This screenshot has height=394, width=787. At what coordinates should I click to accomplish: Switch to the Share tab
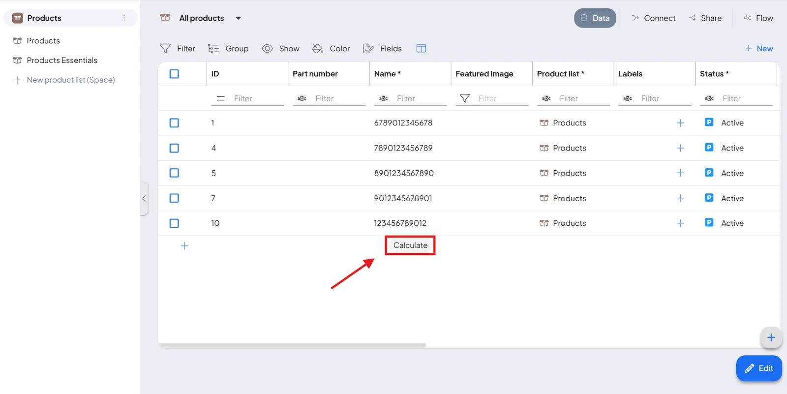click(705, 18)
